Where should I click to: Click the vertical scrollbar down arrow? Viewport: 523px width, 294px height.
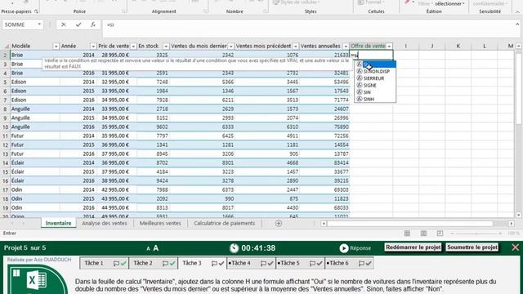point(518,215)
